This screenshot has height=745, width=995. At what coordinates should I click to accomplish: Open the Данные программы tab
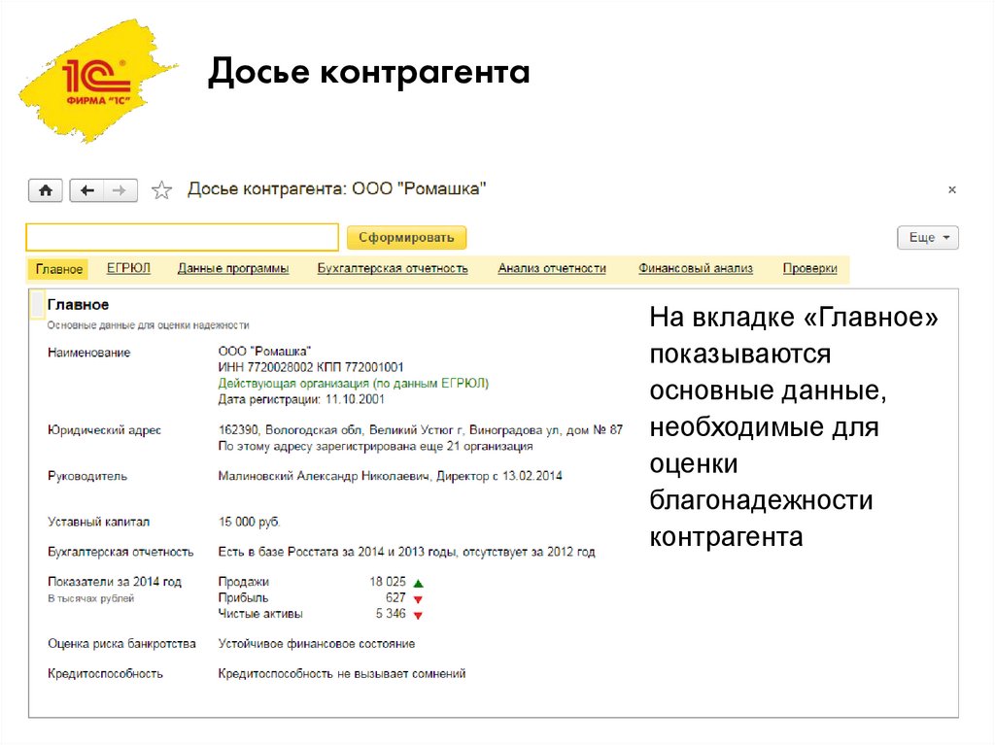233,268
